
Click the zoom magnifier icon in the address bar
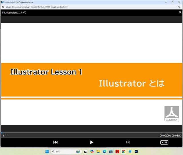click(179, 7)
